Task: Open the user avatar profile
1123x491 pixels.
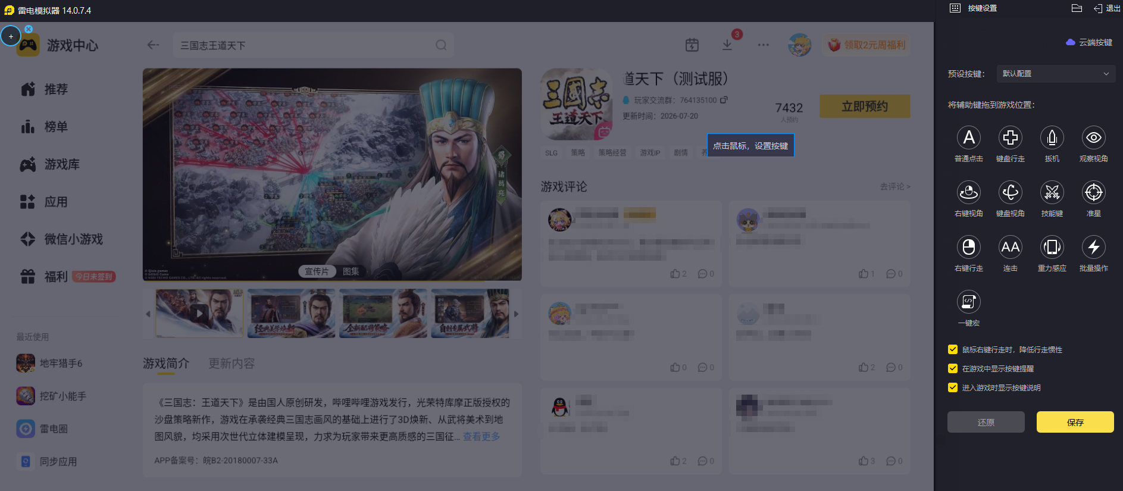Action: (x=799, y=45)
